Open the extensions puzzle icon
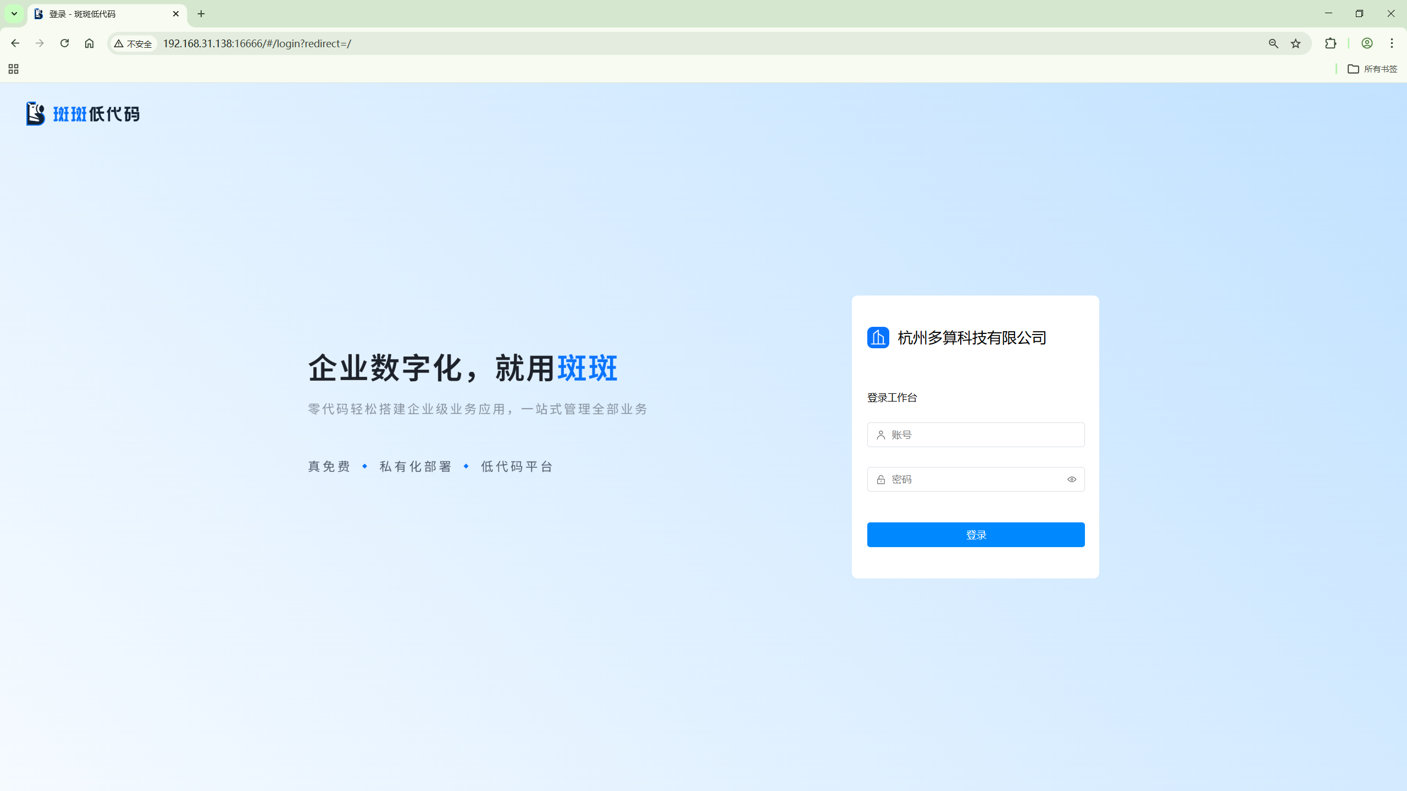 tap(1330, 43)
